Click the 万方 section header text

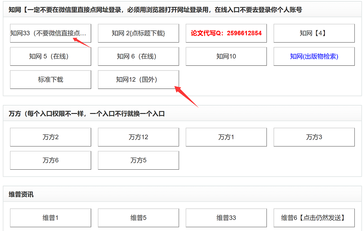click(87, 113)
